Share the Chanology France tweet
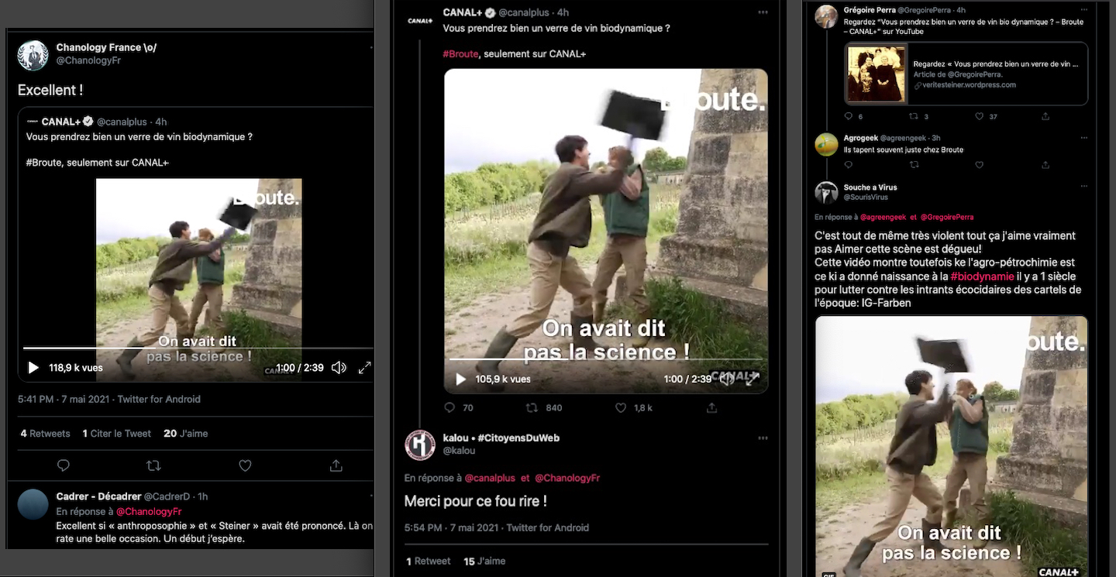This screenshot has width=1116, height=577. point(336,465)
